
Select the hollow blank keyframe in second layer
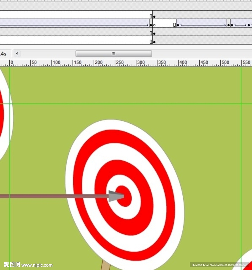[x=154, y=25]
